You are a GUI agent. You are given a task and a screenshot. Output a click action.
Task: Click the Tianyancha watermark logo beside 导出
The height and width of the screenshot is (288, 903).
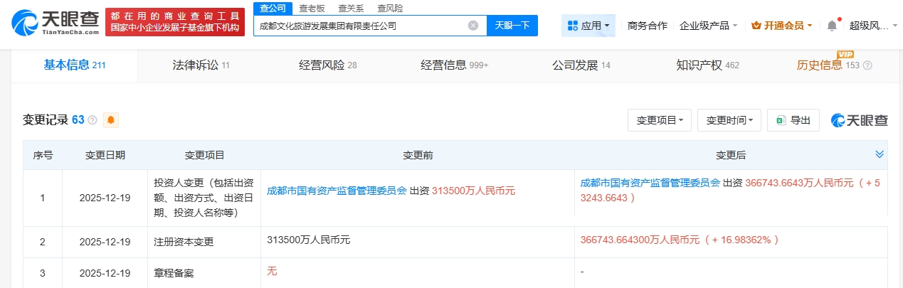pyautogui.click(x=860, y=120)
